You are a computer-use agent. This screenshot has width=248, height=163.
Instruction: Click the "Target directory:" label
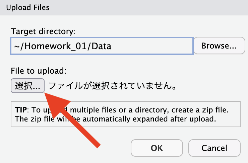pos(43,31)
